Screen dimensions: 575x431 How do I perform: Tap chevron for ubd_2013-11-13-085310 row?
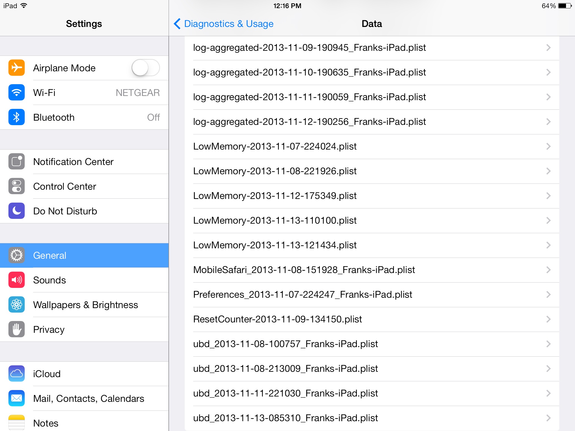point(548,418)
